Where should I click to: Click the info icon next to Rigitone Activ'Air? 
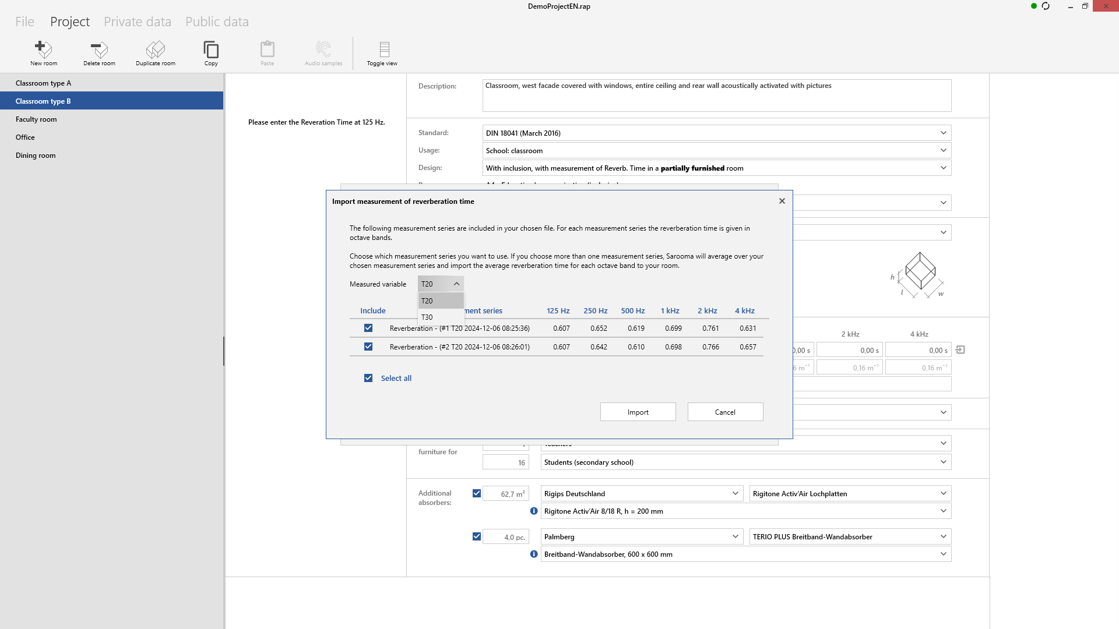[533, 511]
